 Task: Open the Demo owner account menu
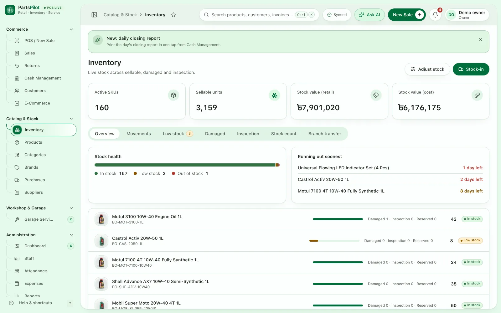click(x=467, y=15)
